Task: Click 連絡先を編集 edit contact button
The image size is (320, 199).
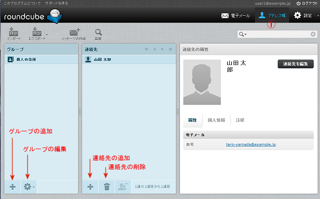Action: tap(295, 64)
